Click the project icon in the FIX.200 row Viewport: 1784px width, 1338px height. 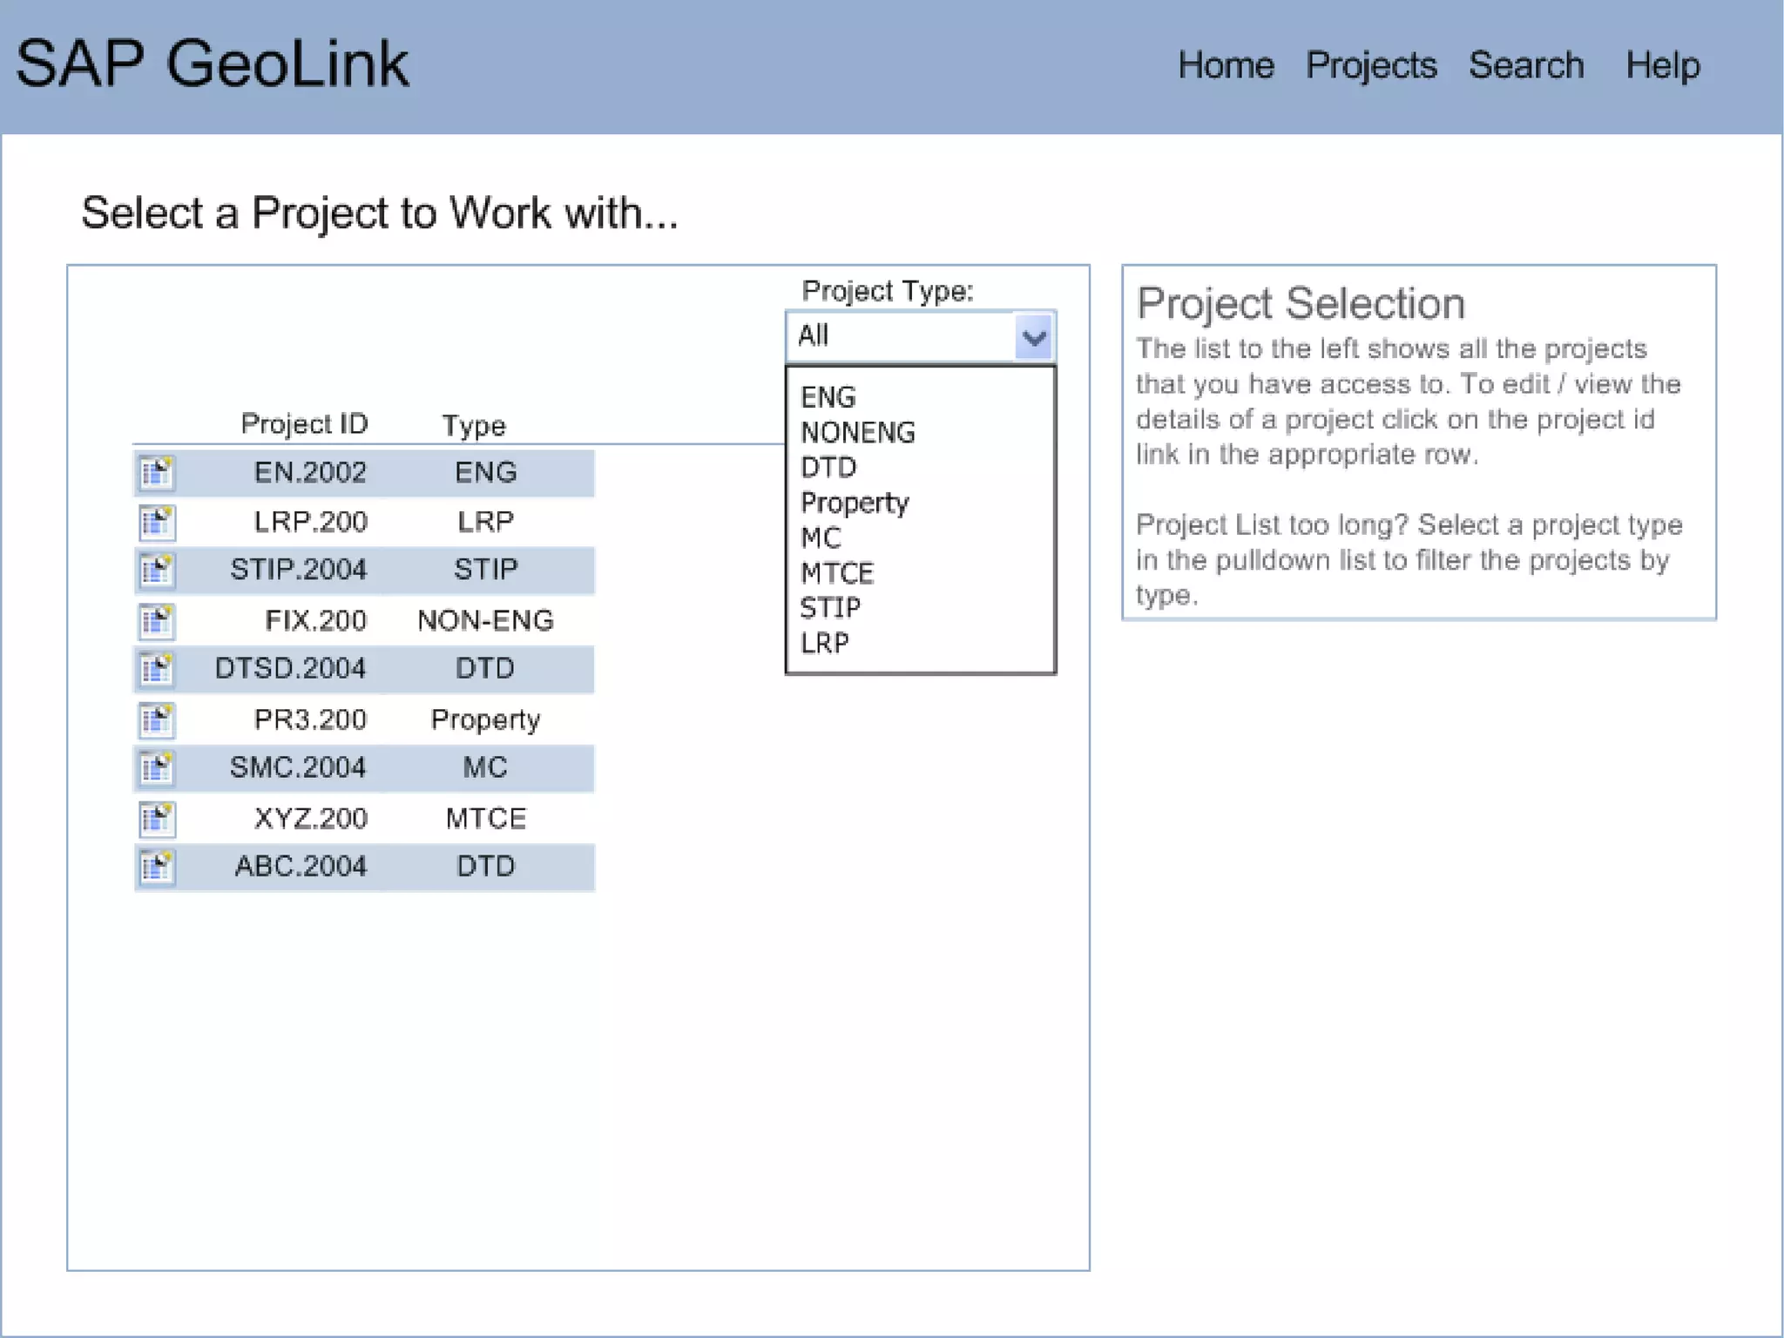click(x=157, y=620)
